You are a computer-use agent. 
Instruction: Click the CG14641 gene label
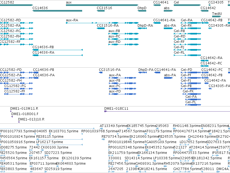161,2
